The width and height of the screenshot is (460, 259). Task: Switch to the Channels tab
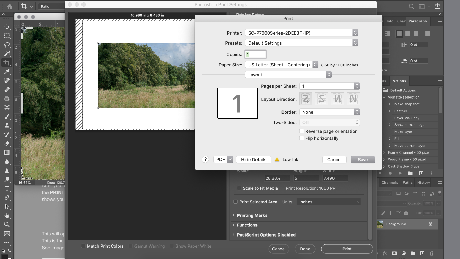pyautogui.click(x=390, y=183)
